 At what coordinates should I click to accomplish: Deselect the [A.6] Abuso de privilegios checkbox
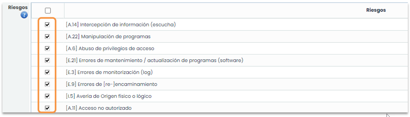coord(47,49)
